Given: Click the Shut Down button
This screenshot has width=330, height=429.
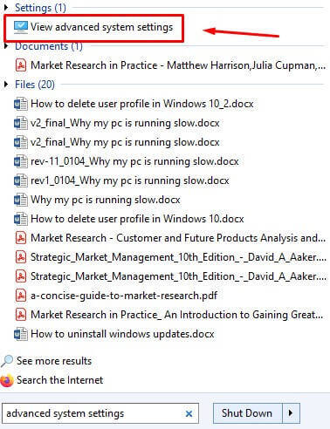Looking at the screenshot, I should coord(247,413).
